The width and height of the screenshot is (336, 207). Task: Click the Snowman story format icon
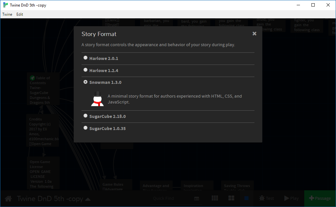(98, 99)
